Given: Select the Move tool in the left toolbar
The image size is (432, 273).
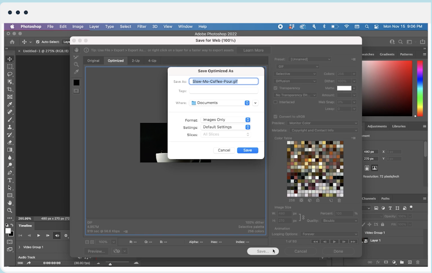Looking at the screenshot, I should [10, 59].
